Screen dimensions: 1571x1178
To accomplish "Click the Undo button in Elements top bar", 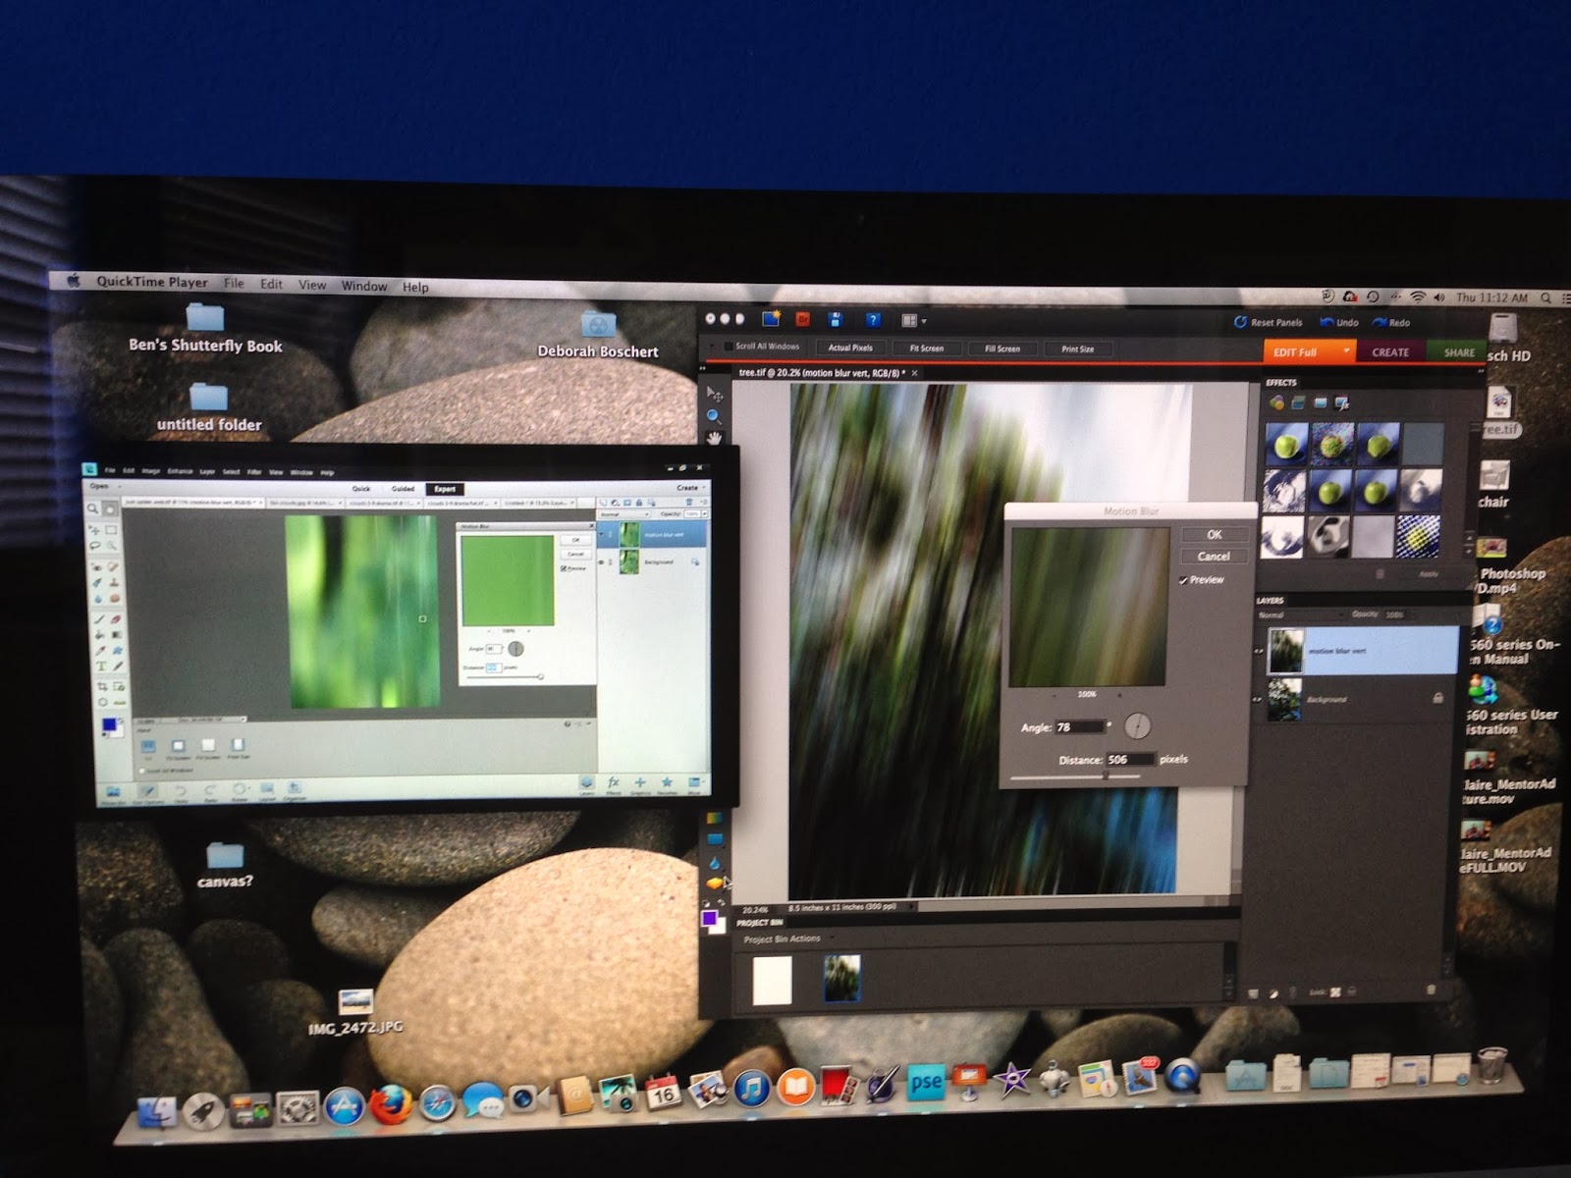I will tap(1339, 322).
